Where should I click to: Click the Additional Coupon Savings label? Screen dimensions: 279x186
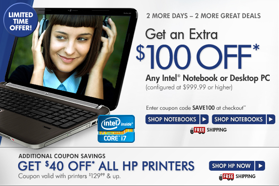coord(62,156)
